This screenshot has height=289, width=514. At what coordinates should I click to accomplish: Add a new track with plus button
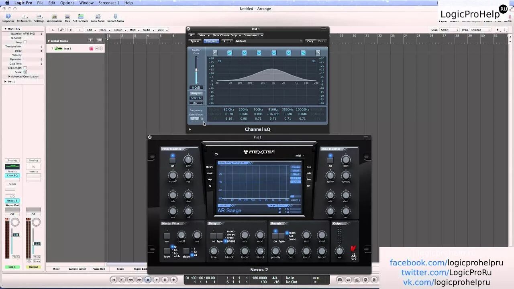pyautogui.click(x=90, y=40)
